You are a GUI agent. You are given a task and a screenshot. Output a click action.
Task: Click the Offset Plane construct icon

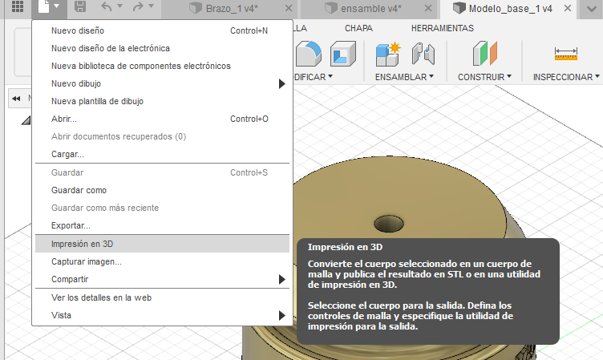tap(485, 54)
